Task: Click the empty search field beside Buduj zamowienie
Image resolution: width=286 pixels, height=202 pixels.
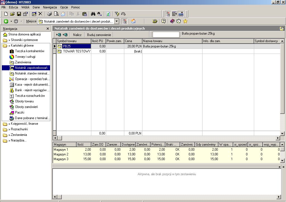Action: click(x=166, y=34)
